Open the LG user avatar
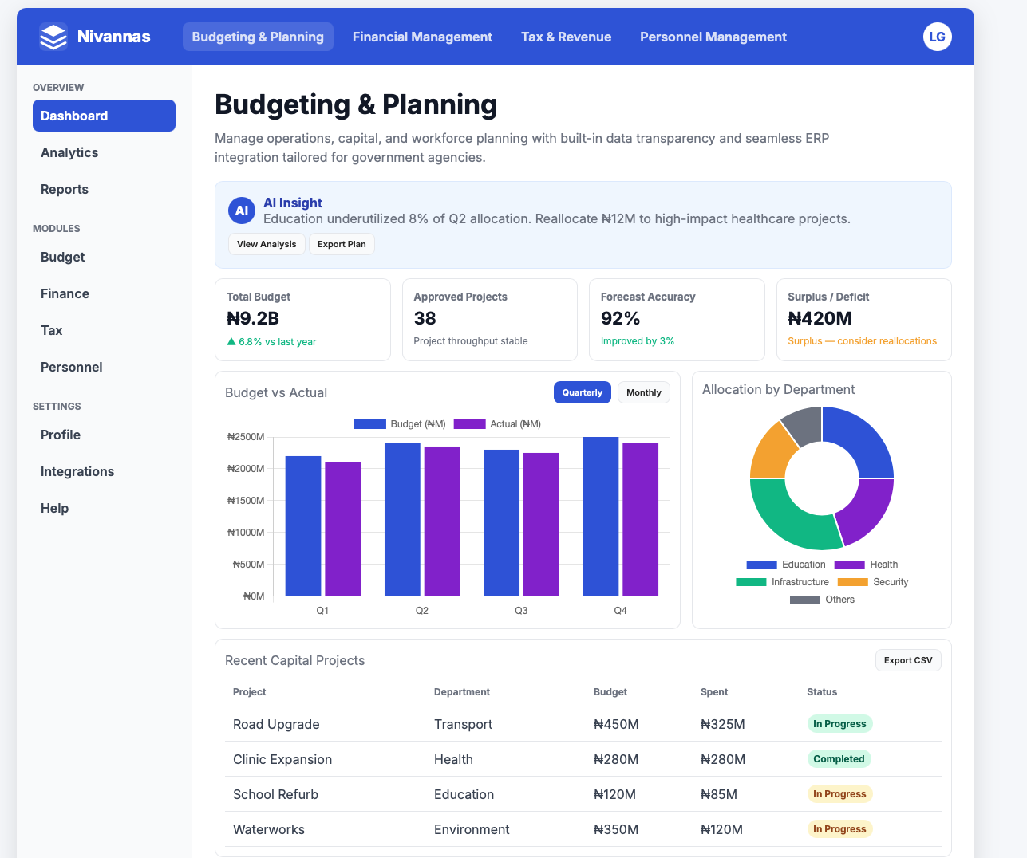1027x858 pixels. coord(937,37)
